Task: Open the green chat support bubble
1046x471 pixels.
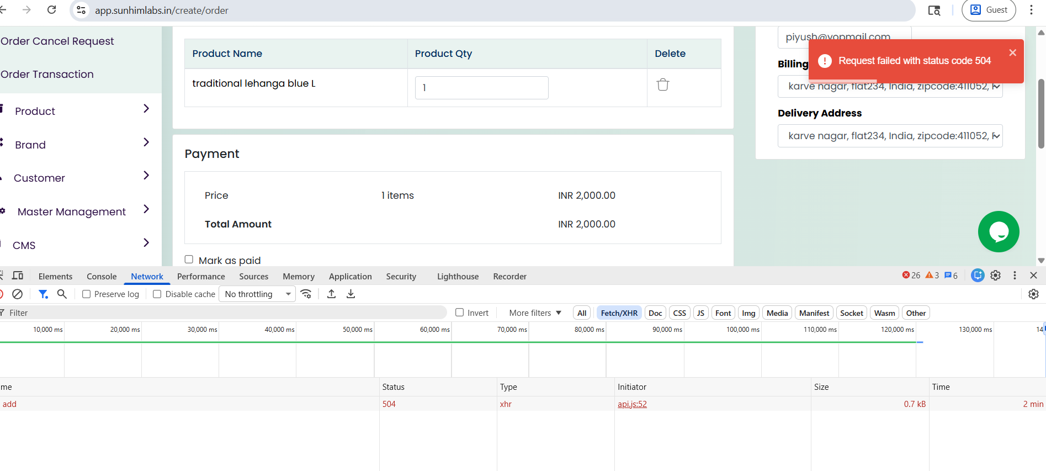Action: click(x=999, y=231)
